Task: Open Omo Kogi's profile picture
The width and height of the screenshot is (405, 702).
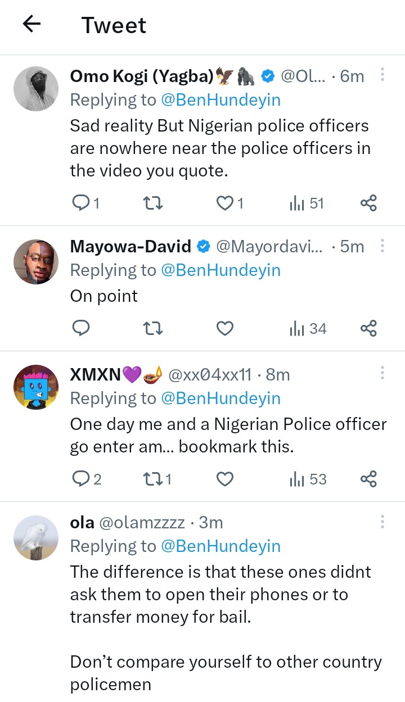Action: [x=36, y=89]
